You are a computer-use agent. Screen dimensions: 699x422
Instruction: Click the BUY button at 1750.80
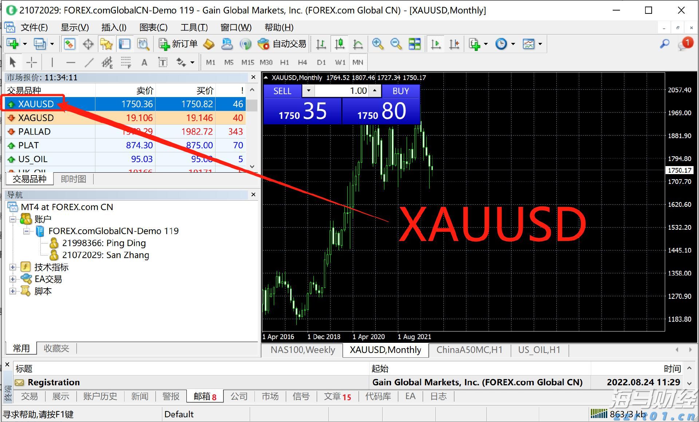(x=400, y=91)
